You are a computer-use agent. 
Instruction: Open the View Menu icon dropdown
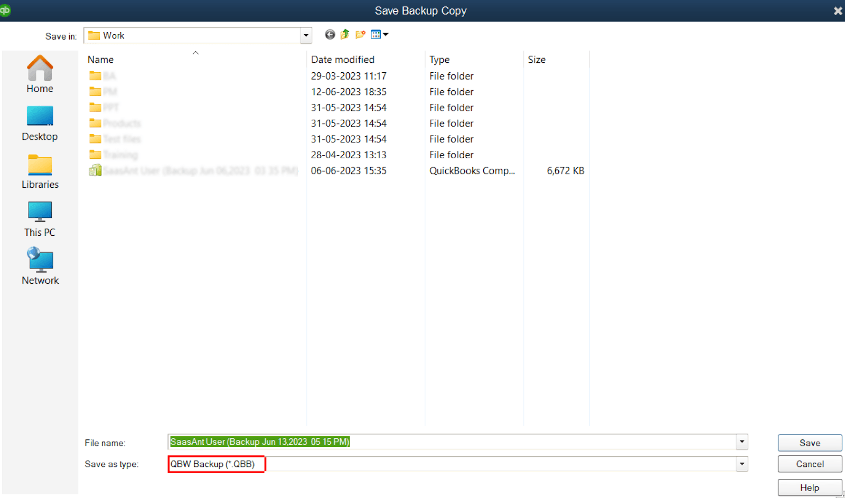click(x=380, y=35)
